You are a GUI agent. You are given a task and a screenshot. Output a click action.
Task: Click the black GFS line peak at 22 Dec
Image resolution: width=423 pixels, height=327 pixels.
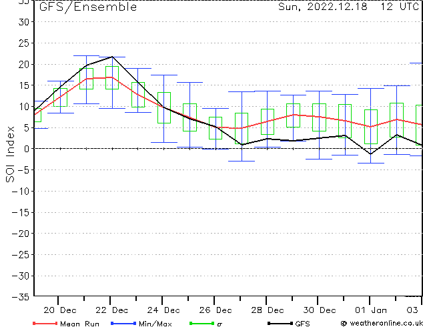(112, 57)
